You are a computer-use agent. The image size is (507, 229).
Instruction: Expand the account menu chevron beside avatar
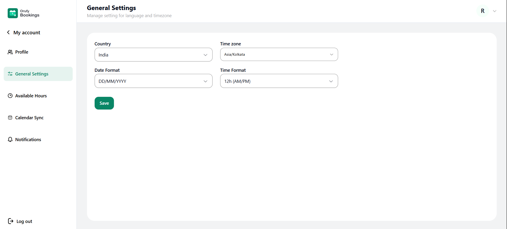click(495, 11)
